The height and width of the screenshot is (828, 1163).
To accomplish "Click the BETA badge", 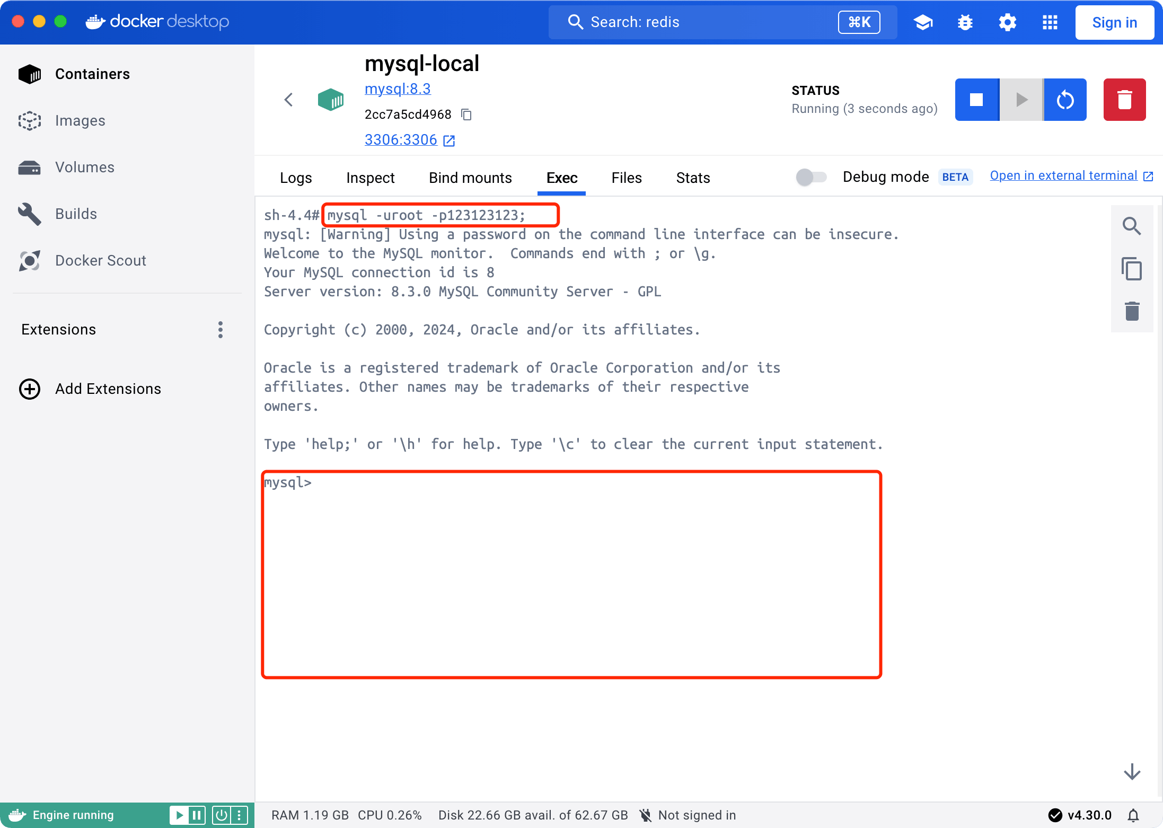I will point(955,177).
